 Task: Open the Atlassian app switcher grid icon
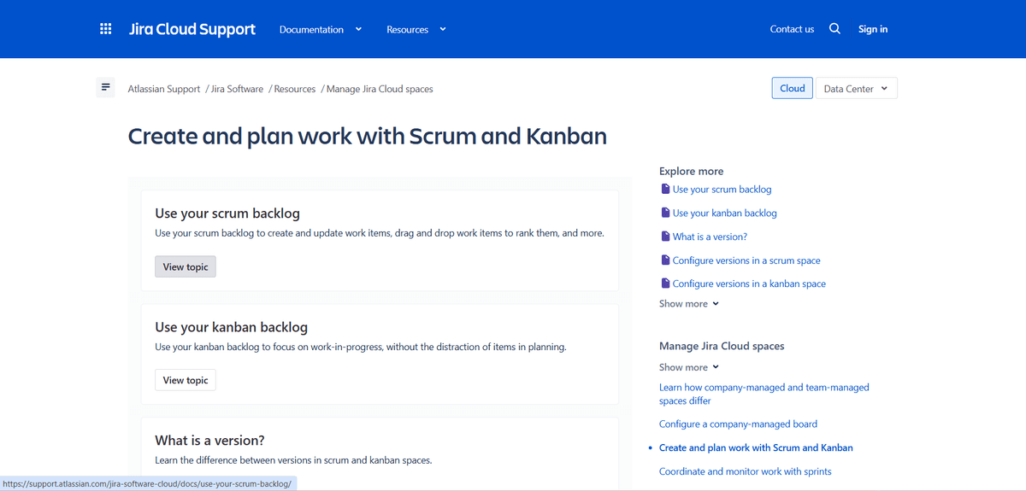pyautogui.click(x=106, y=29)
